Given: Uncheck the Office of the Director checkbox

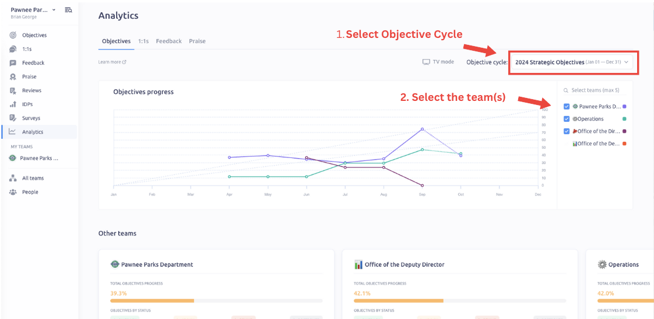Looking at the screenshot, I should tap(567, 131).
